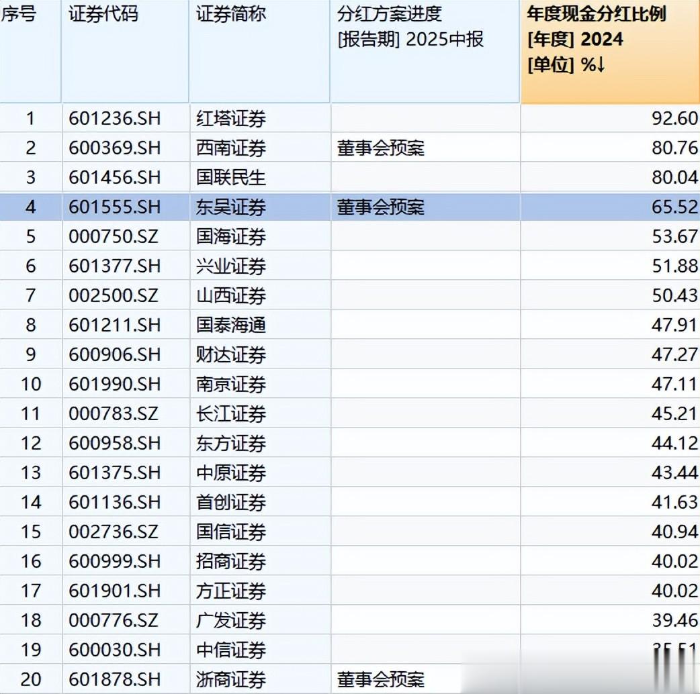Select stock code 600369.SH
Image resolution: width=700 pixels, height=694 pixels.
point(115,148)
